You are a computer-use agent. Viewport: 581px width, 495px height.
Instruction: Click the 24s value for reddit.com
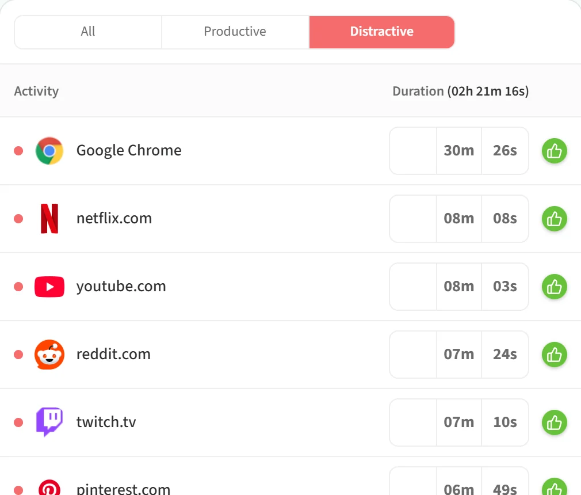pos(505,354)
